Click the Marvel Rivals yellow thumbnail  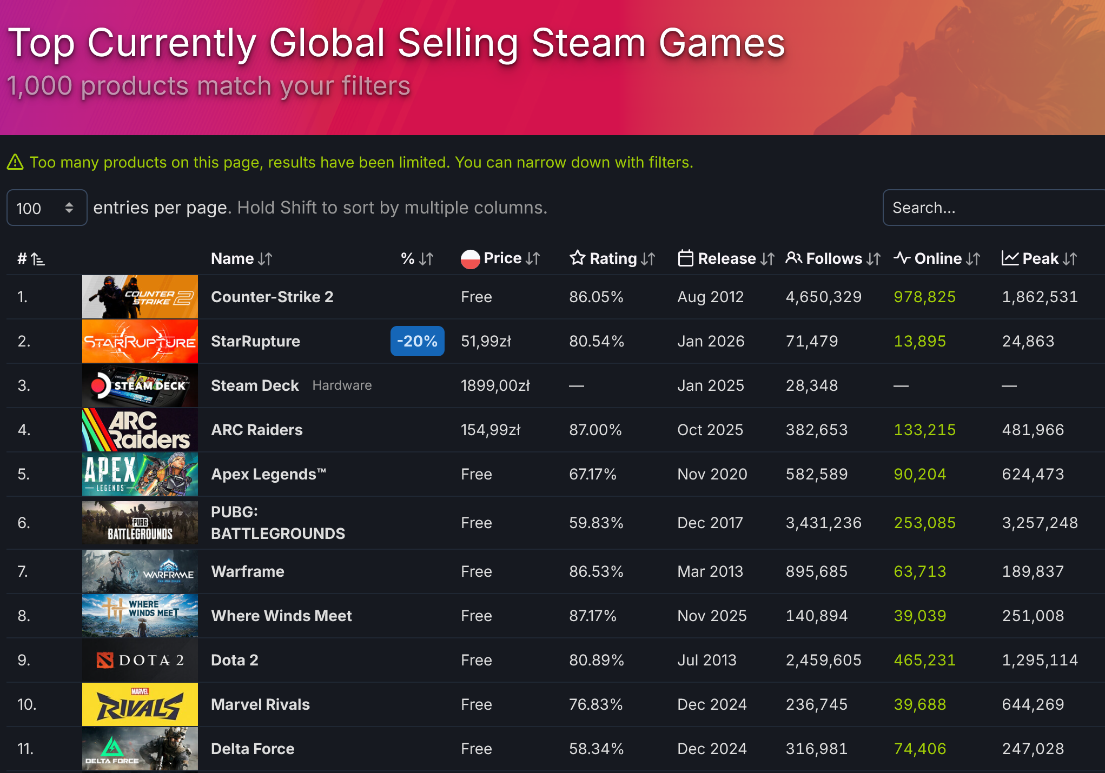(x=140, y=704)
